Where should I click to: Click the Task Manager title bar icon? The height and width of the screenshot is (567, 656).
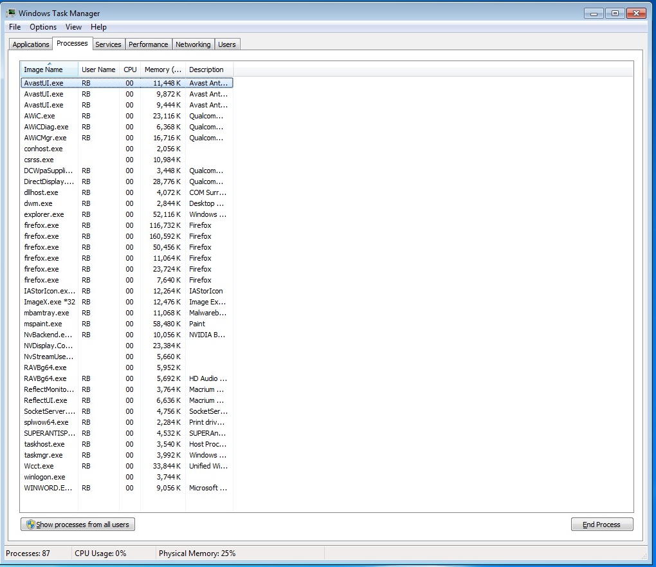click(10, 13)
